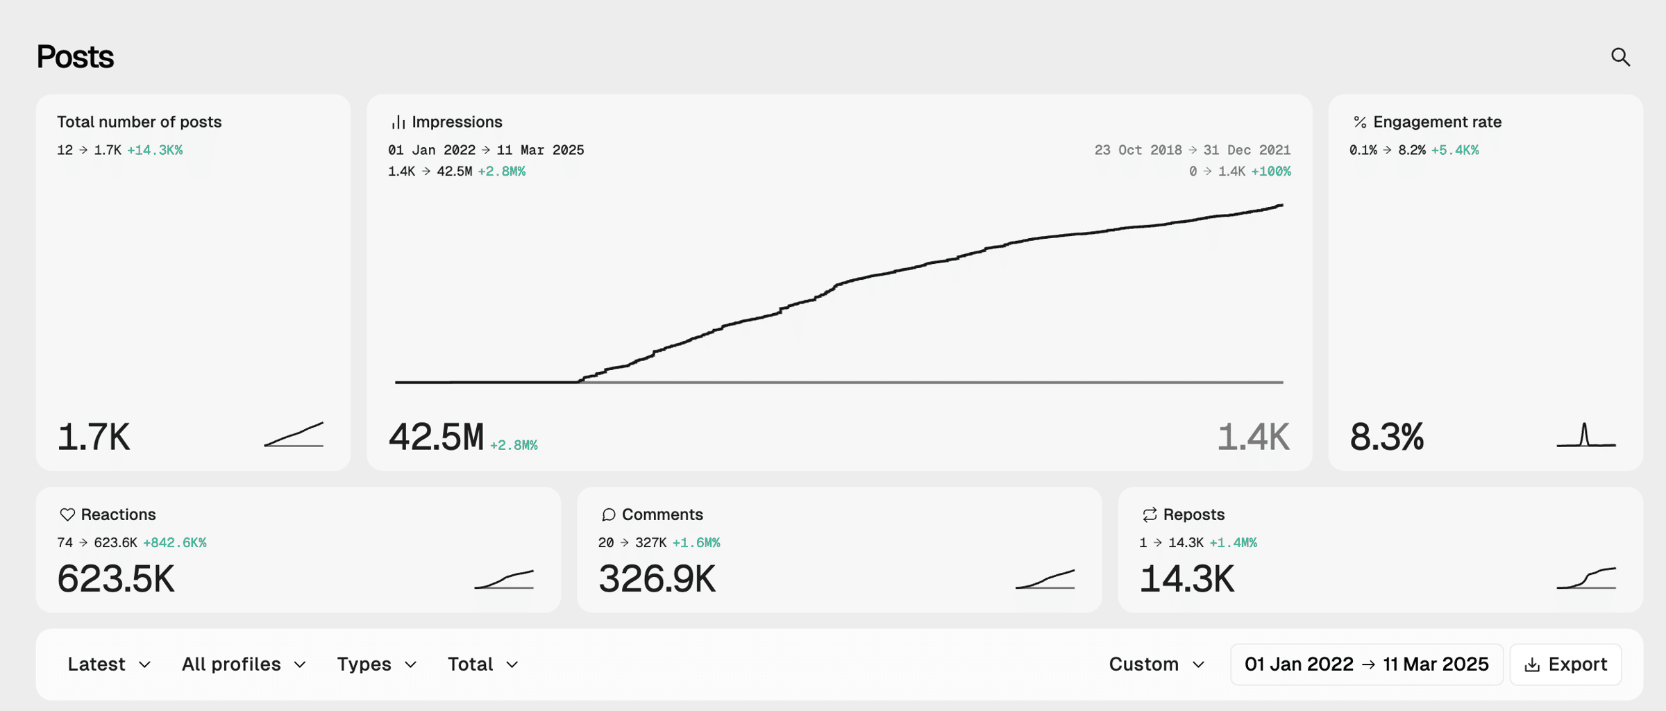
Task: Click the Reposts arrows icon
Action: [x=1150, y=515]
